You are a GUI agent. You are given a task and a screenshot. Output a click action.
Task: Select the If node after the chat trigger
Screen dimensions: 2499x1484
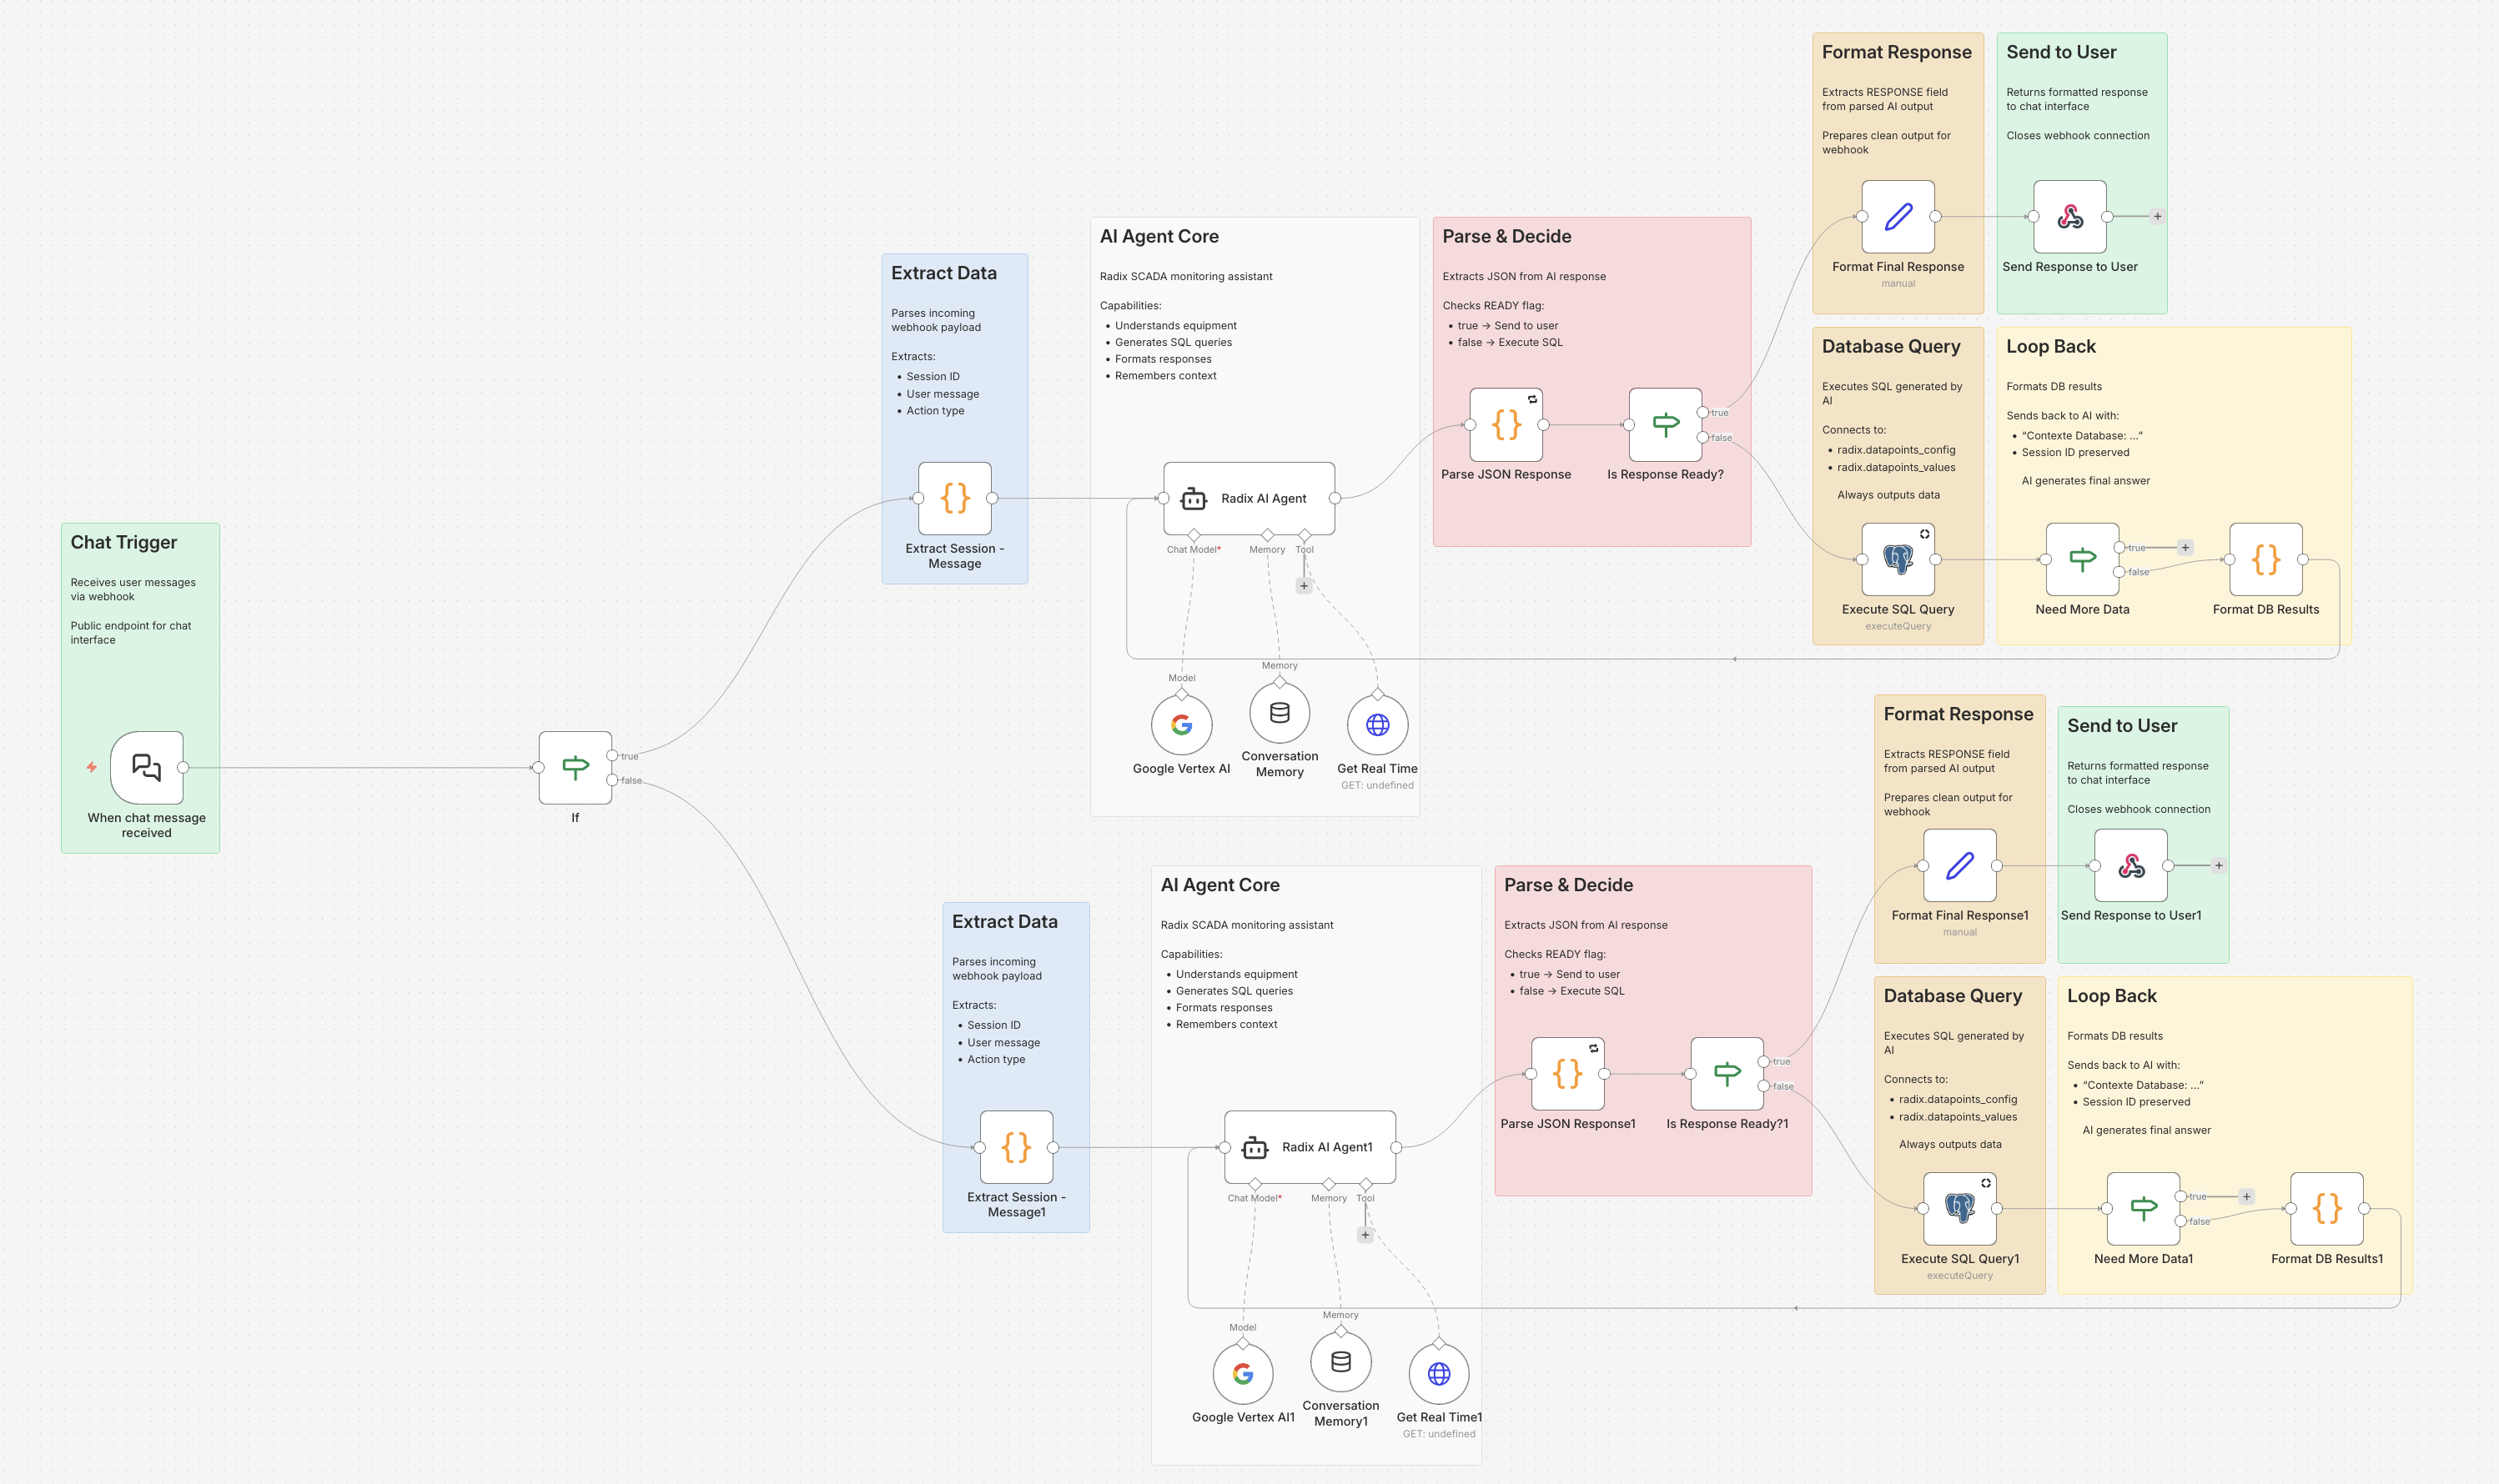pyautogui.click(x=576, y=768)
